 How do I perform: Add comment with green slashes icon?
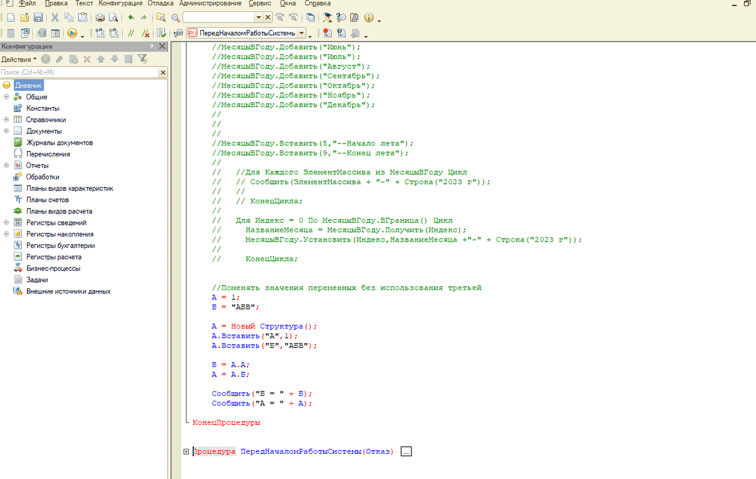131,33
